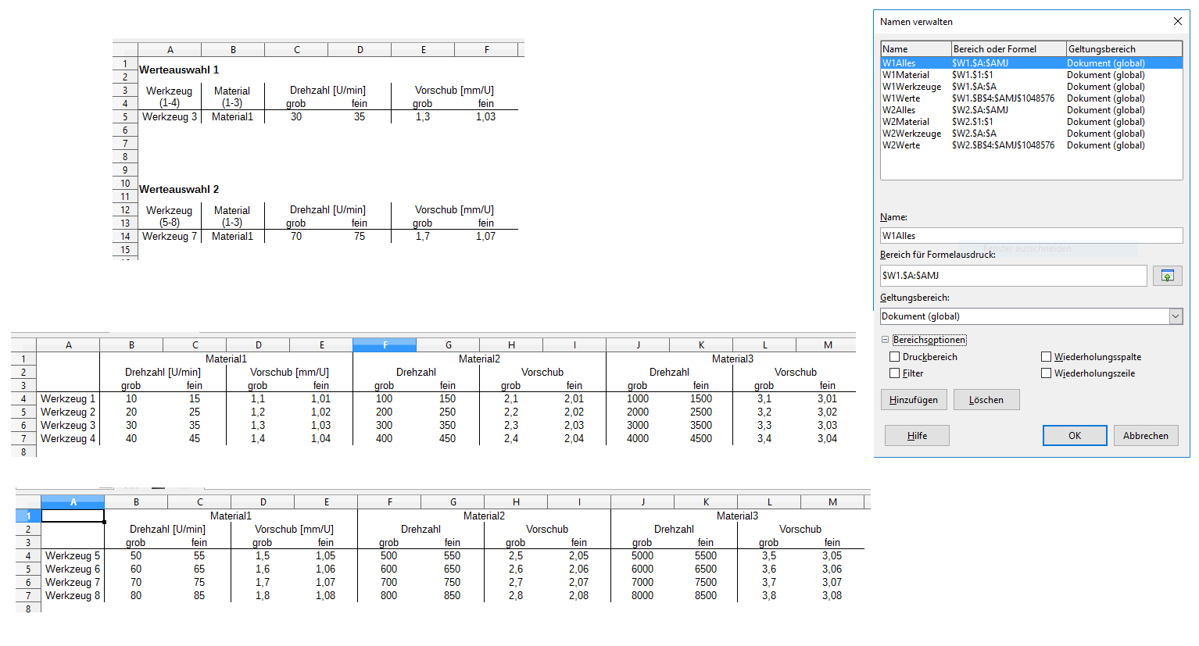This screenshot has height=646, width=1199.
Task: Click cell value 2,07 in Werkzeug 7 row
Action: [579, 582]
